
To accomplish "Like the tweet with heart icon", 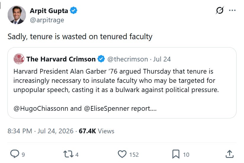I will coord(122,154).
